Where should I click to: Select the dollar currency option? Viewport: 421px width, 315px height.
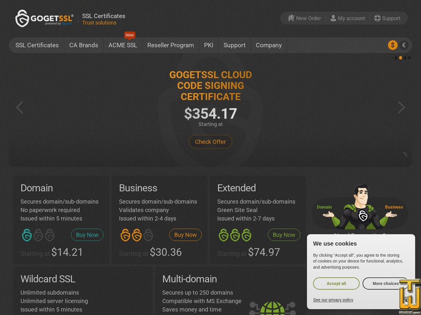pos(392,45)
